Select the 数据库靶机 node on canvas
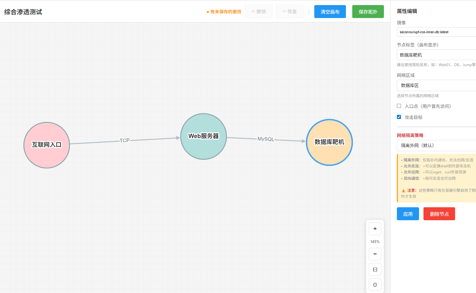This screenshot has width=476, height=293. coord(329,142)
